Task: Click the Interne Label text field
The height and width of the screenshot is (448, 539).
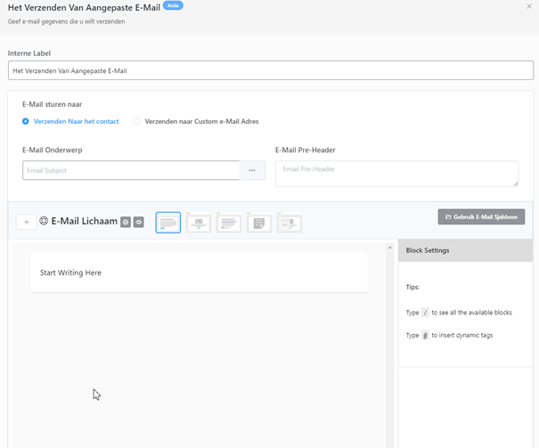Action: pos(271,70)
